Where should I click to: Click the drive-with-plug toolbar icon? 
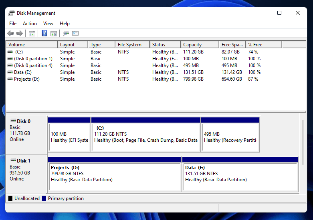(x=66, y=34)
